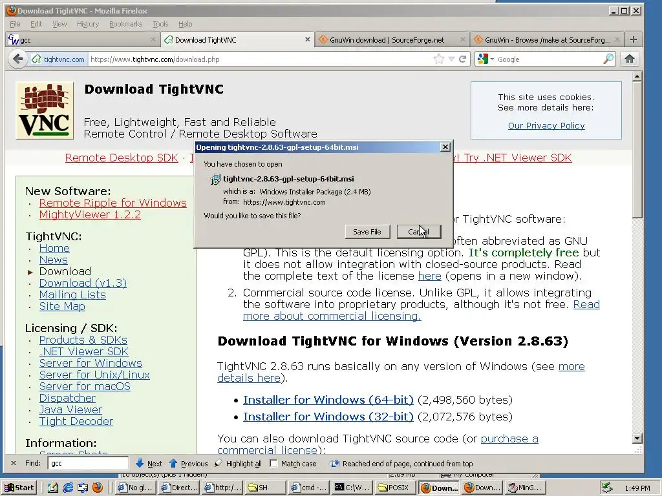Open the Server for Unix/Linux link
This screenshot has width=662, height=496.
pos(94,375)
